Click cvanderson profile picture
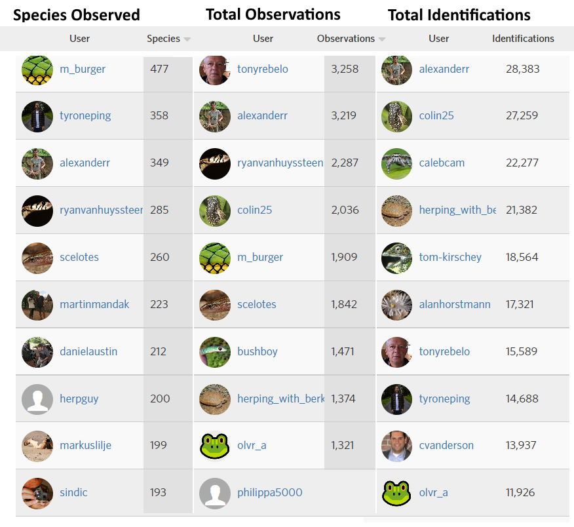Screen dimensions: 574x527 point(397,446)
